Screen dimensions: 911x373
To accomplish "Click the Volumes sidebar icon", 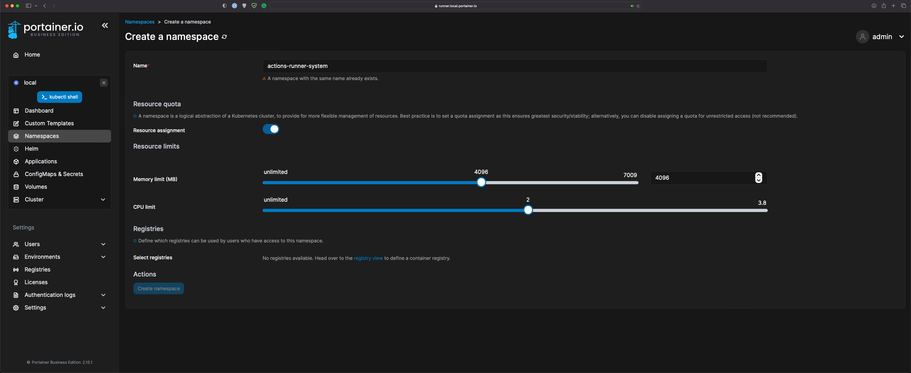I will click(x=16, y=187).
